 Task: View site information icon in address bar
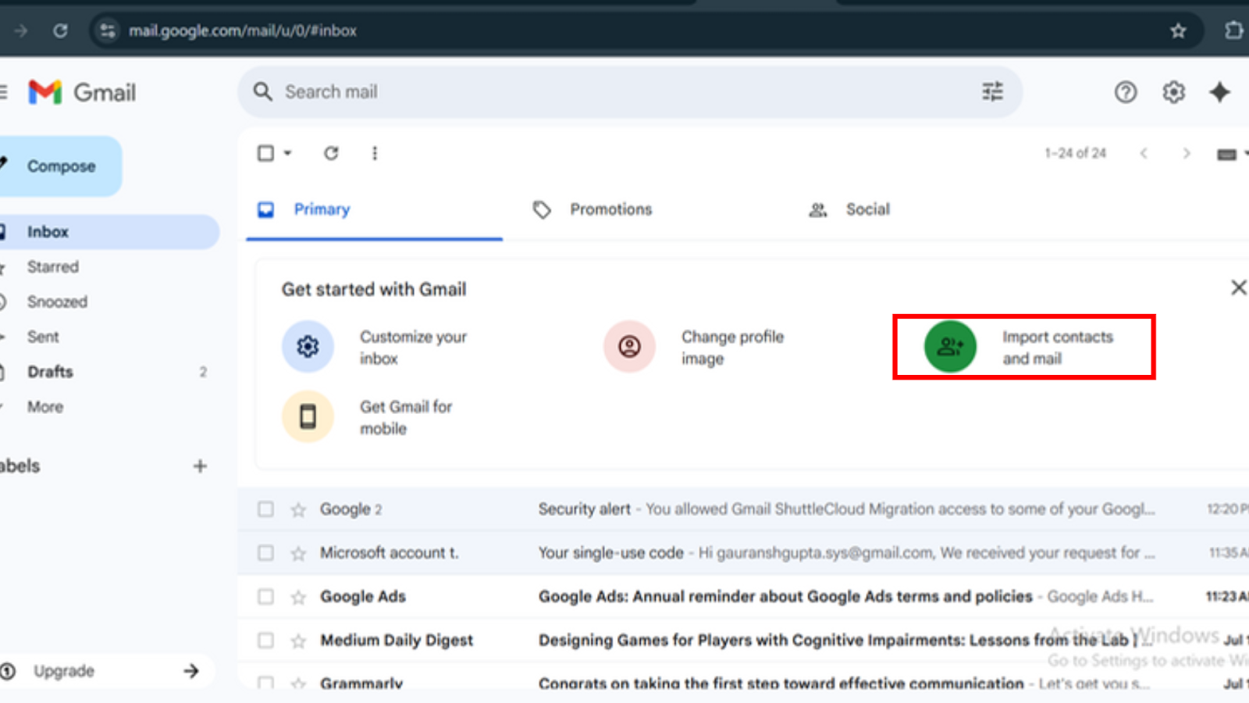[108, 30]
